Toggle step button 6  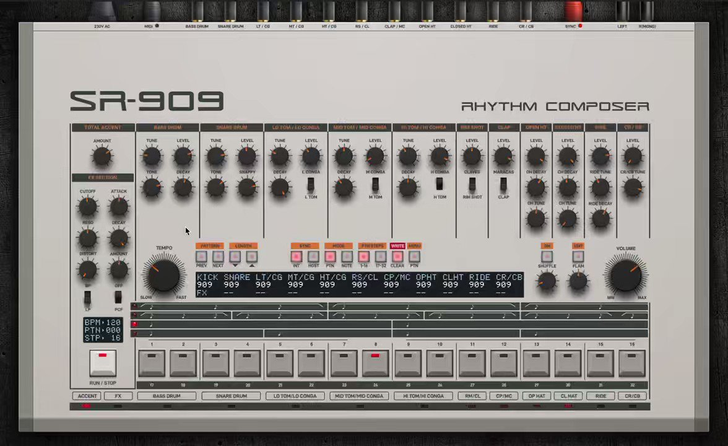[x=311, y=363]
